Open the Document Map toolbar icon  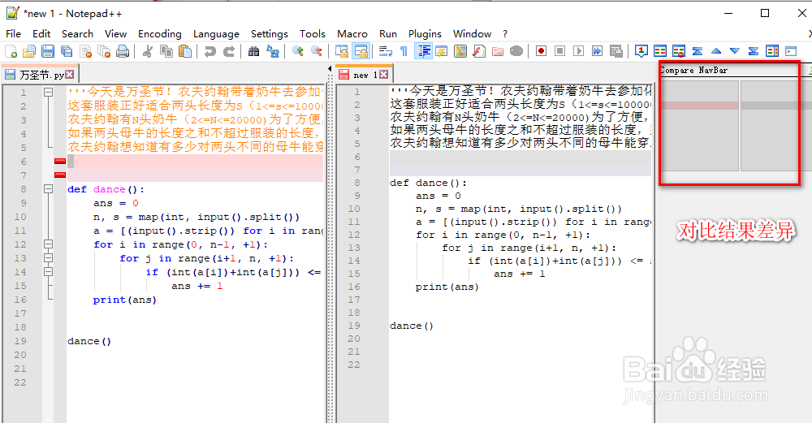[x=460, y=50]
